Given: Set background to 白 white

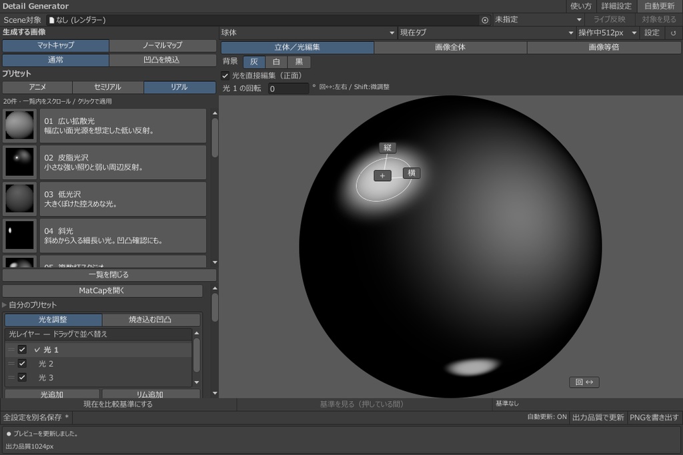Looking at the screenshot, I should 276,62.
